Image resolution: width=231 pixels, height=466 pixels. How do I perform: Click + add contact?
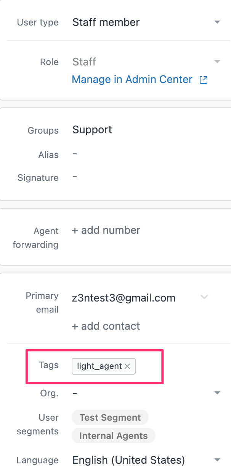pos(106,326)
